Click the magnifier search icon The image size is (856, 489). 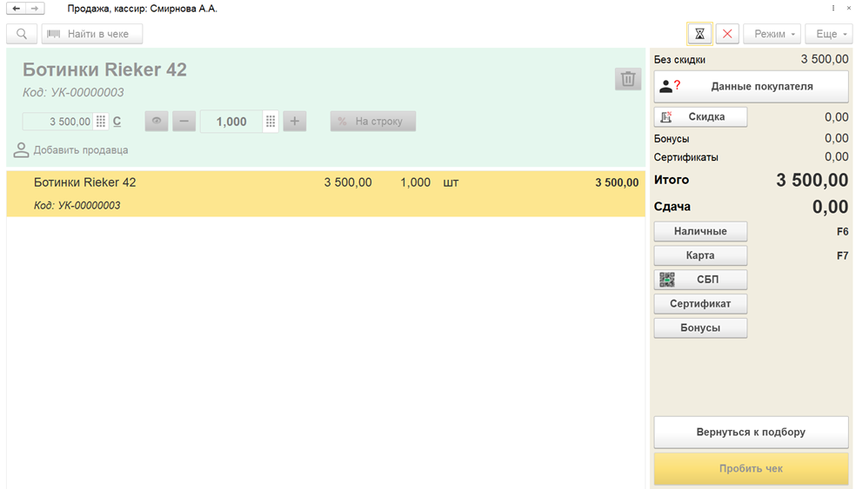point(22,34)
